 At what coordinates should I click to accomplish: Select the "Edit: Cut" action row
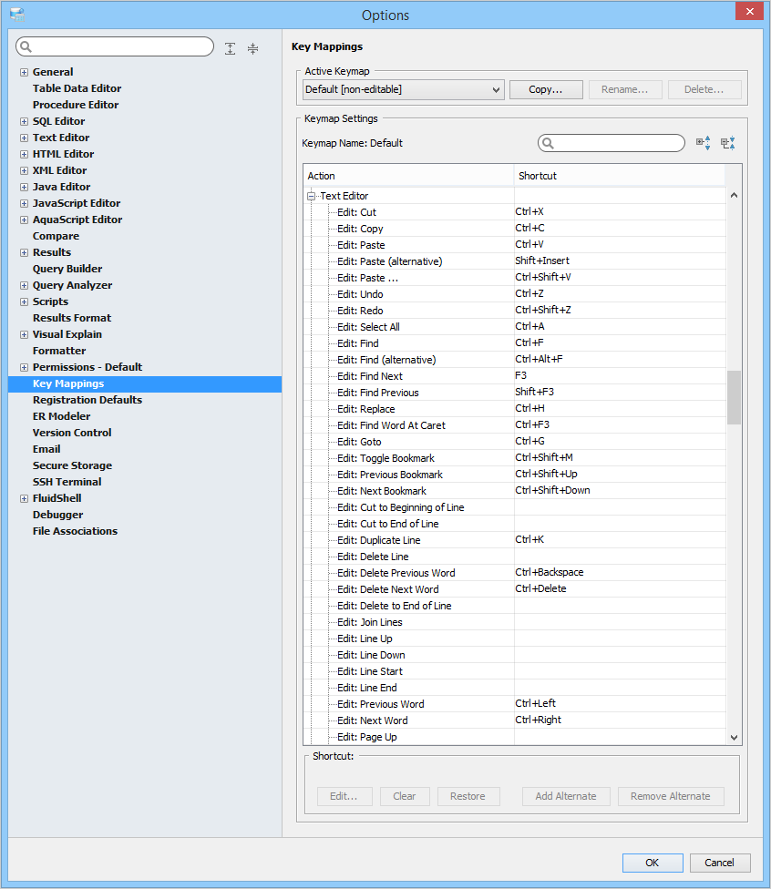click(515, 212)
